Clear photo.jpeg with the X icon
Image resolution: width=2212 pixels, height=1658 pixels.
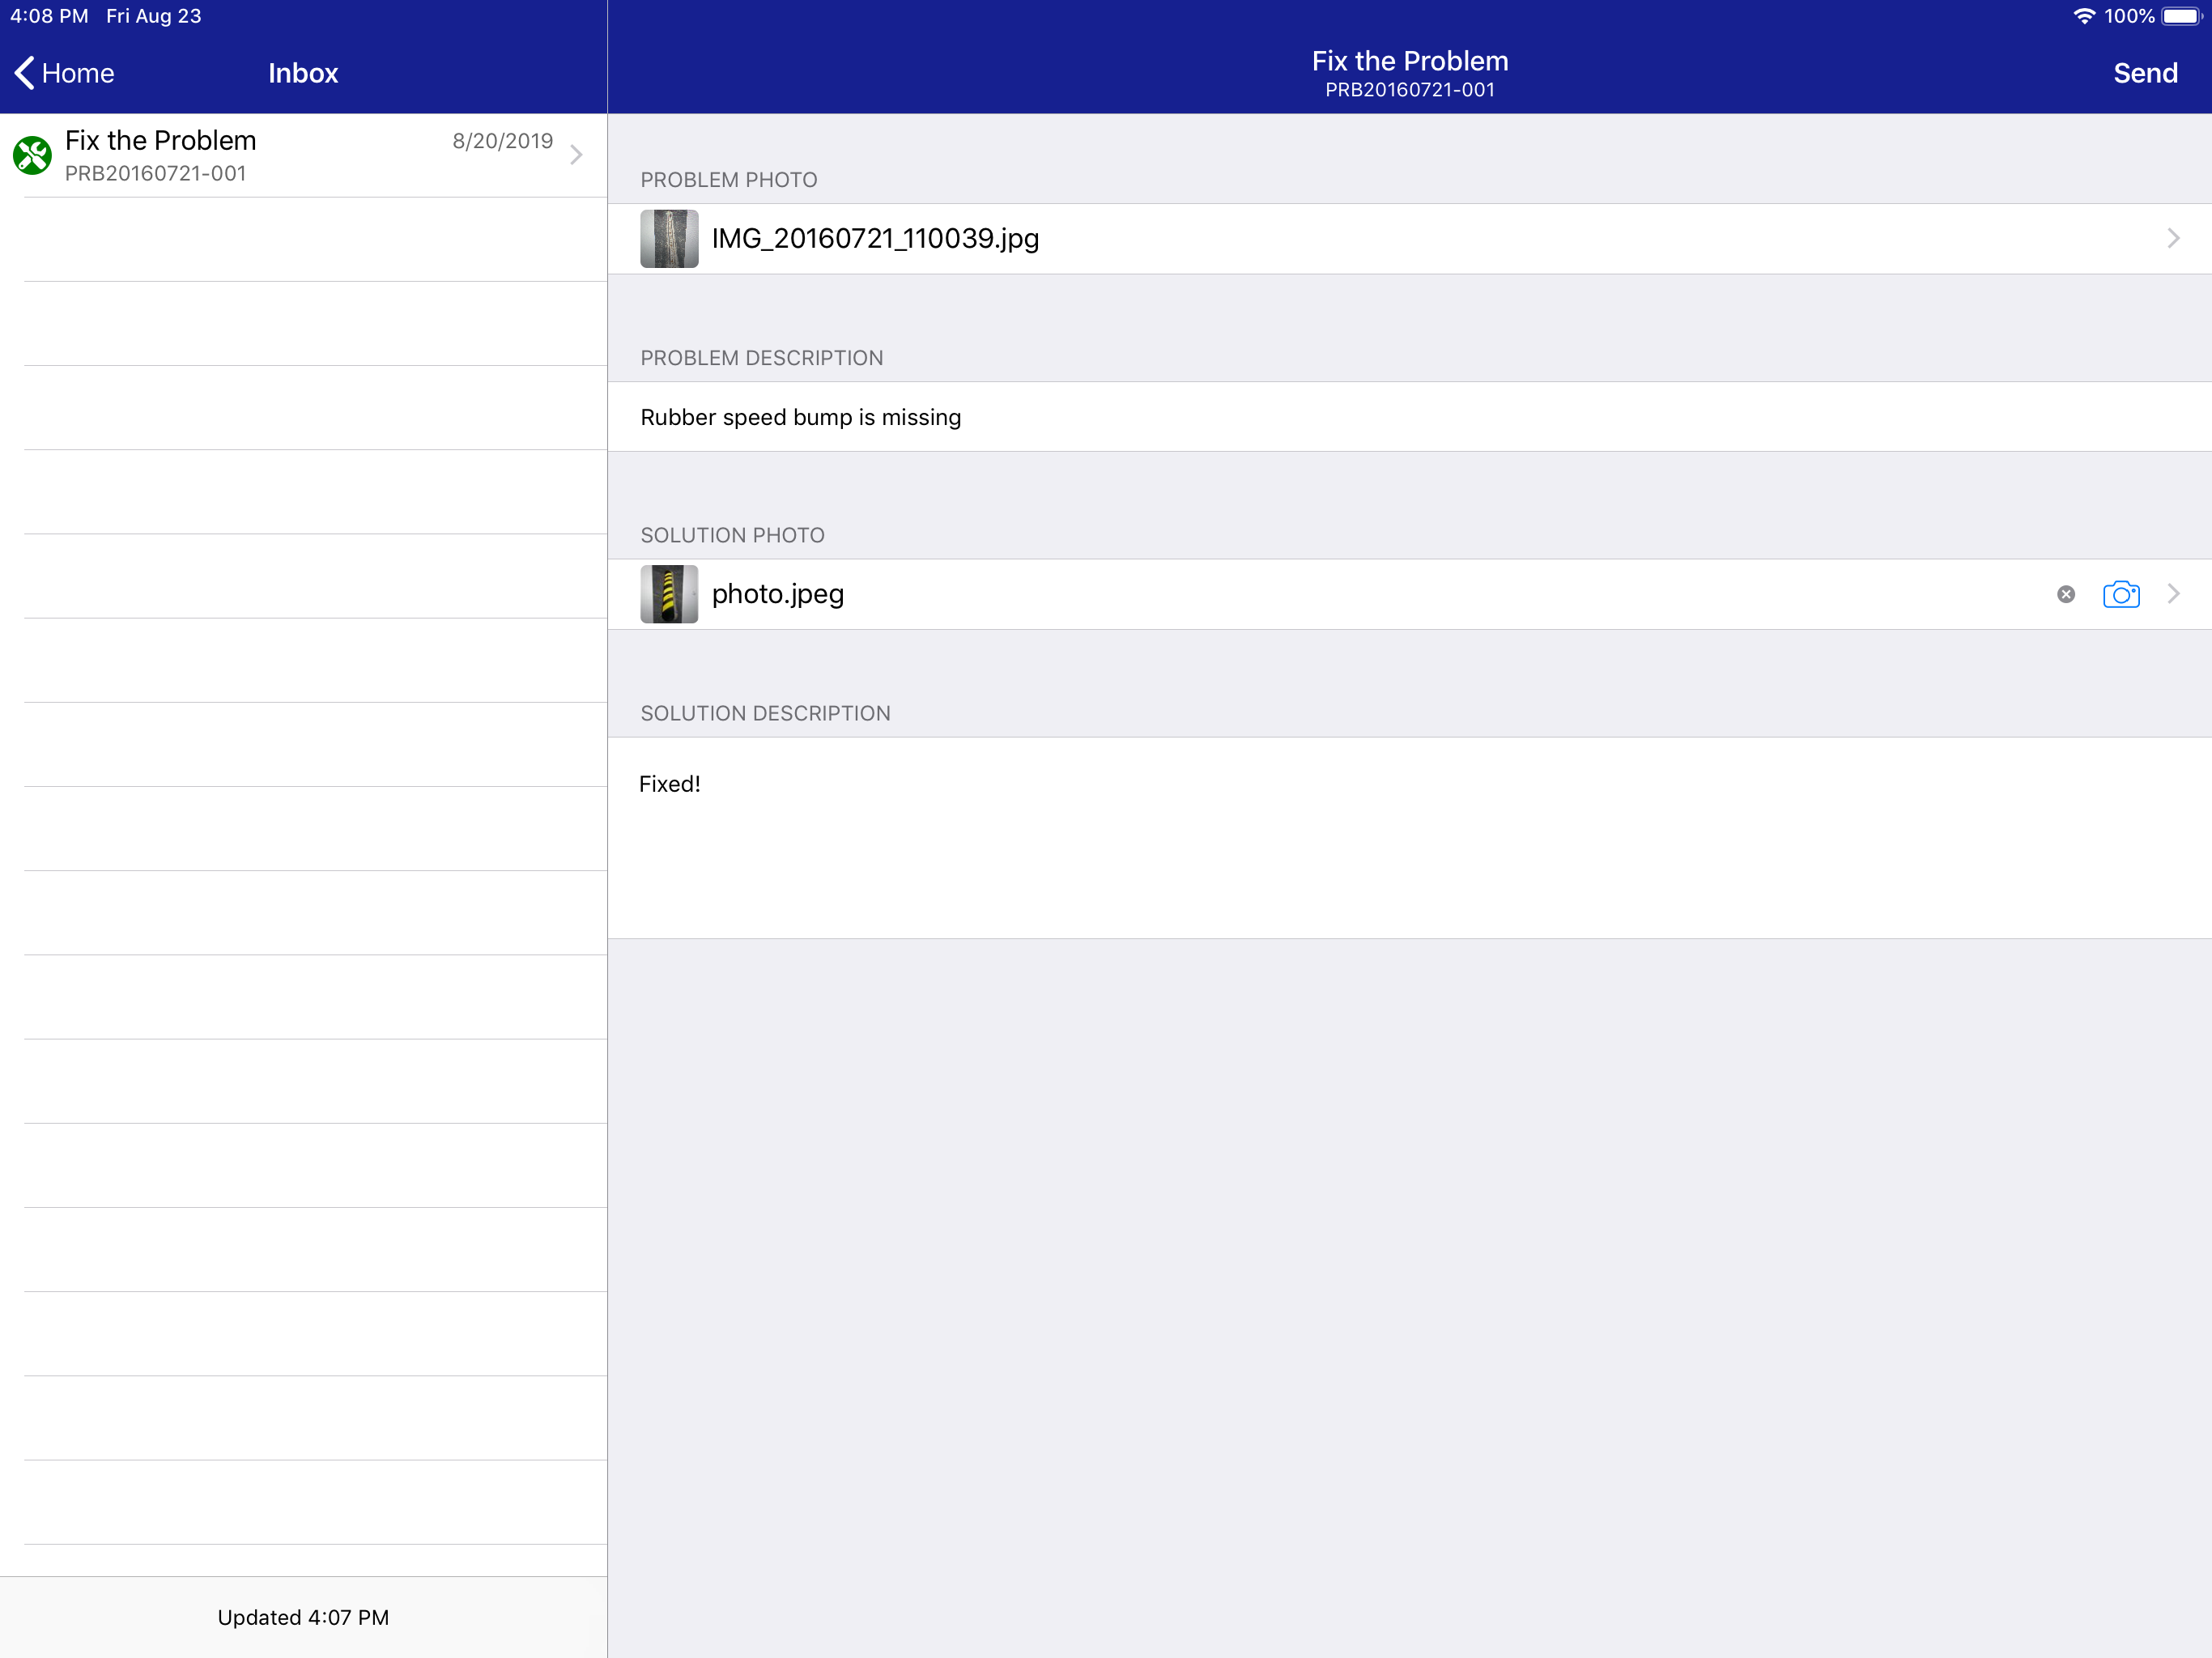[2065, 594]
